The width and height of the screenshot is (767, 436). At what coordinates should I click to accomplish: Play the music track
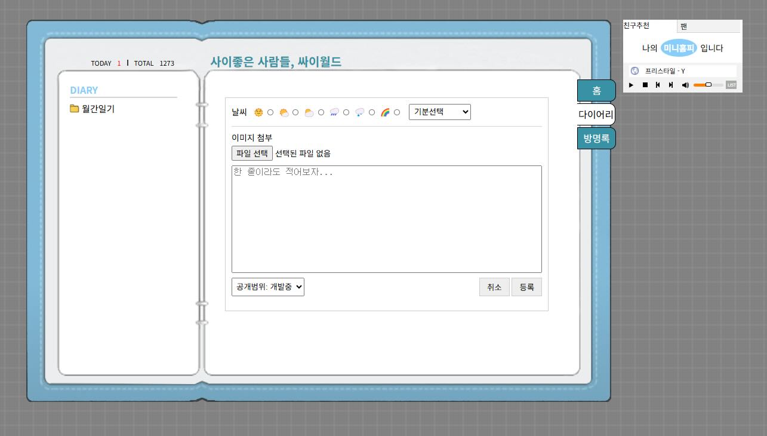coord(632,85)
